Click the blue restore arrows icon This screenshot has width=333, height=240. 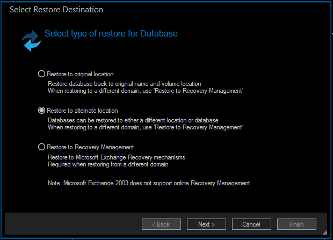point(31,41)
